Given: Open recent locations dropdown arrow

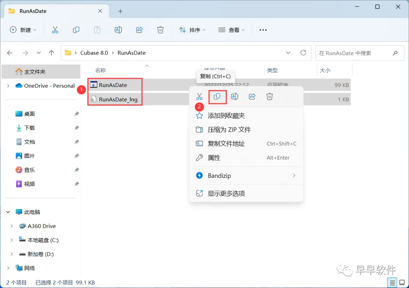Looking at the screenshot, I should [x=39, y=53].
